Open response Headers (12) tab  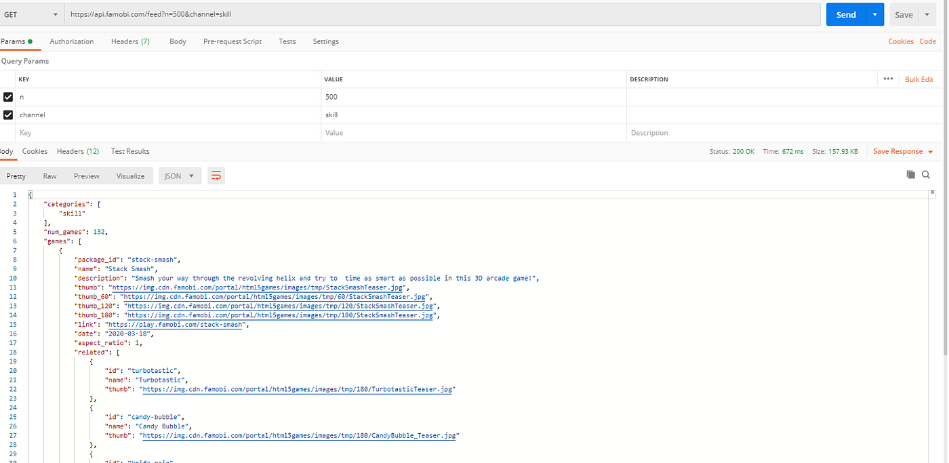(x=78, y=151)
